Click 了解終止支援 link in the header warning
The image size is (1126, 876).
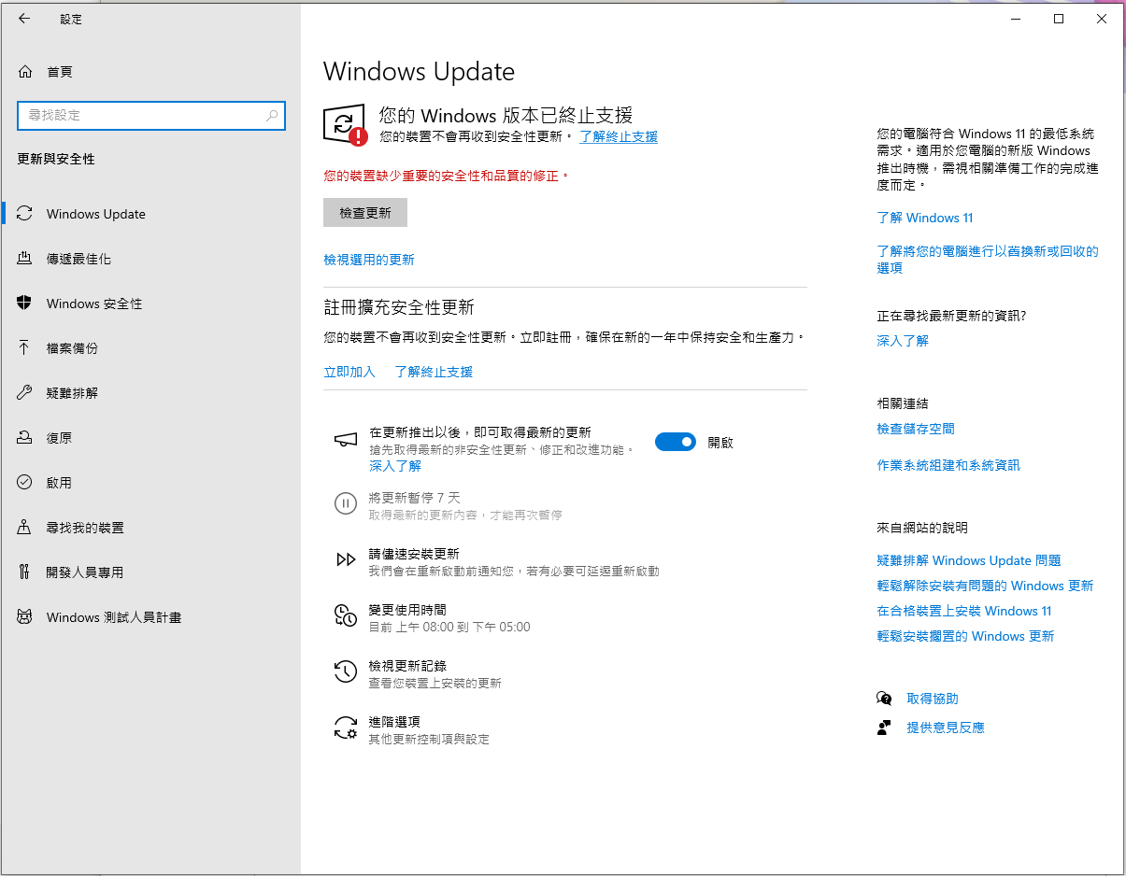point(619,136)
